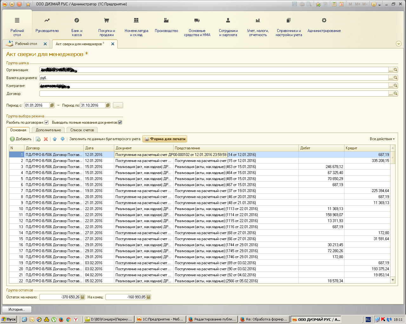
Task: Open the Банк и касса section
Action: (77, 27)
